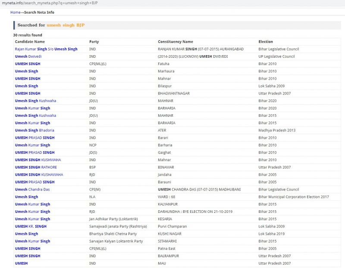Screen dimensions: 345x268
Task: Select UMESH SINGH from the Fatuha constituency
Action: click(28, 64)
